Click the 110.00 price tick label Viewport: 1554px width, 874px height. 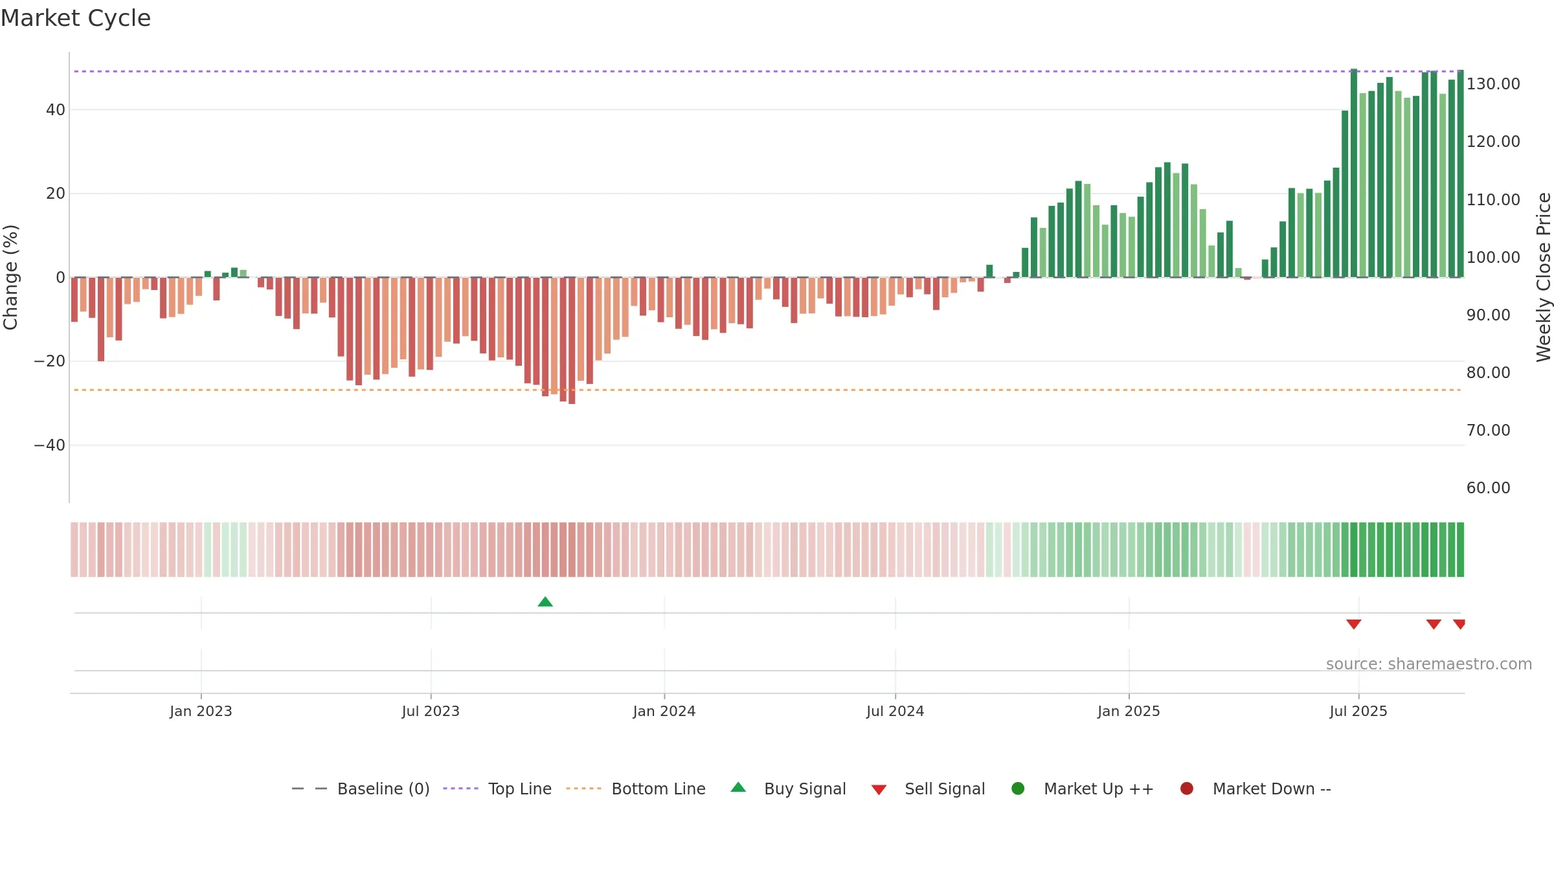coord(1493,200)
